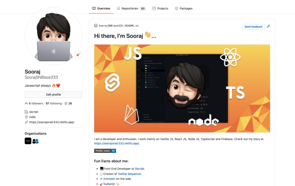
Task: Go to the Packages tab
Action: point(184,8)
